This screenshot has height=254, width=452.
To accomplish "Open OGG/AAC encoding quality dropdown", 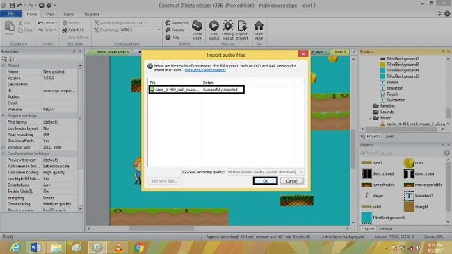I will (x=265, y=172).
